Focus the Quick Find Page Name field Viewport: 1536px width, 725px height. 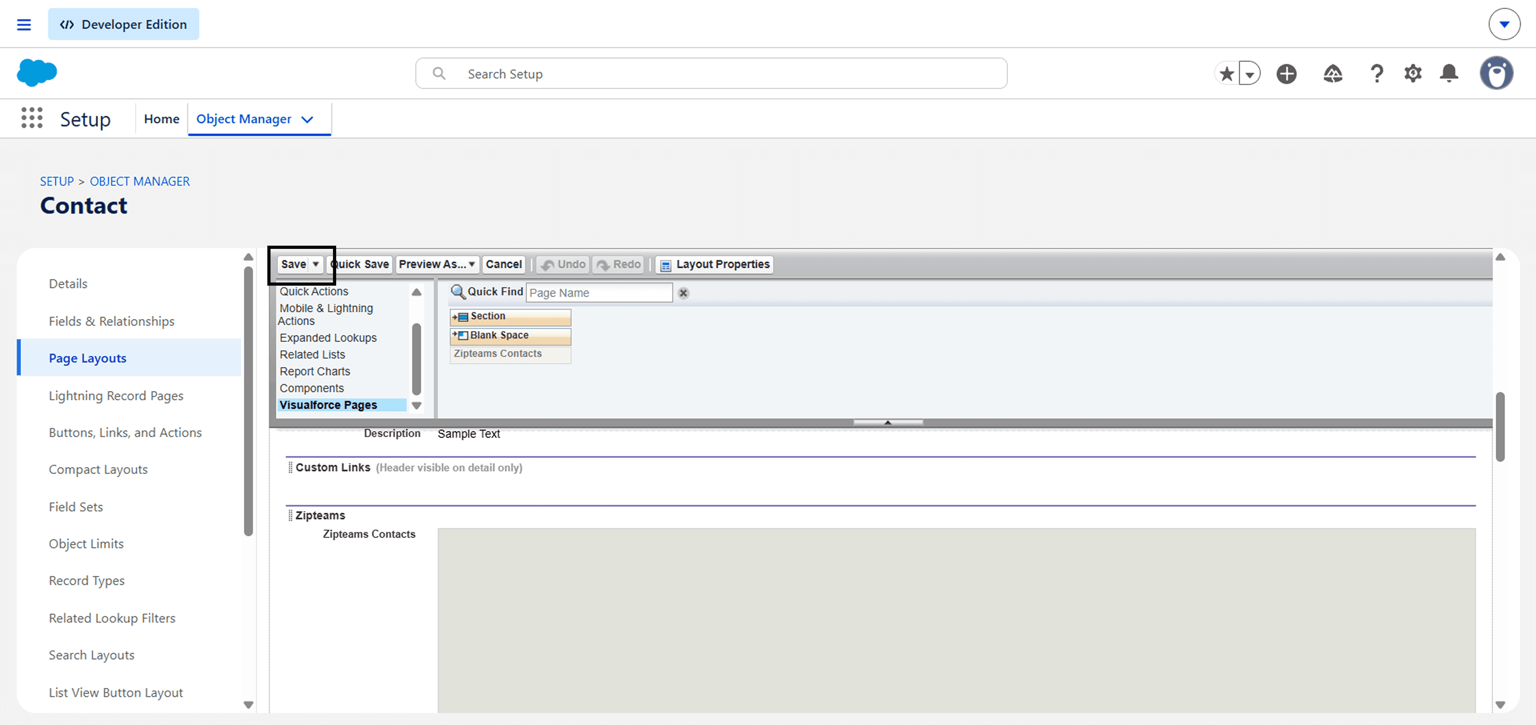pos(599,293)
